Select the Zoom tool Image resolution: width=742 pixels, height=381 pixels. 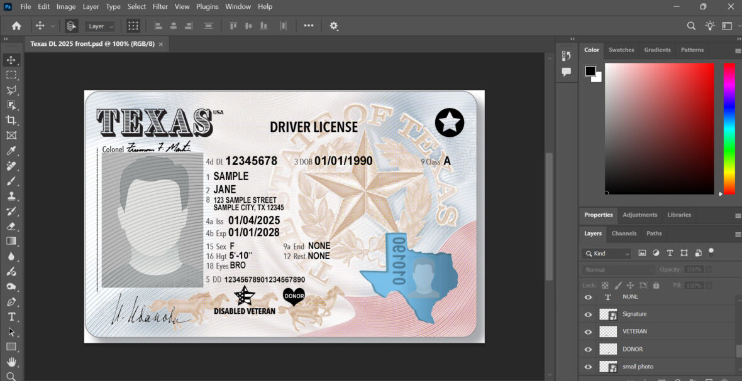tap(11, 377)
